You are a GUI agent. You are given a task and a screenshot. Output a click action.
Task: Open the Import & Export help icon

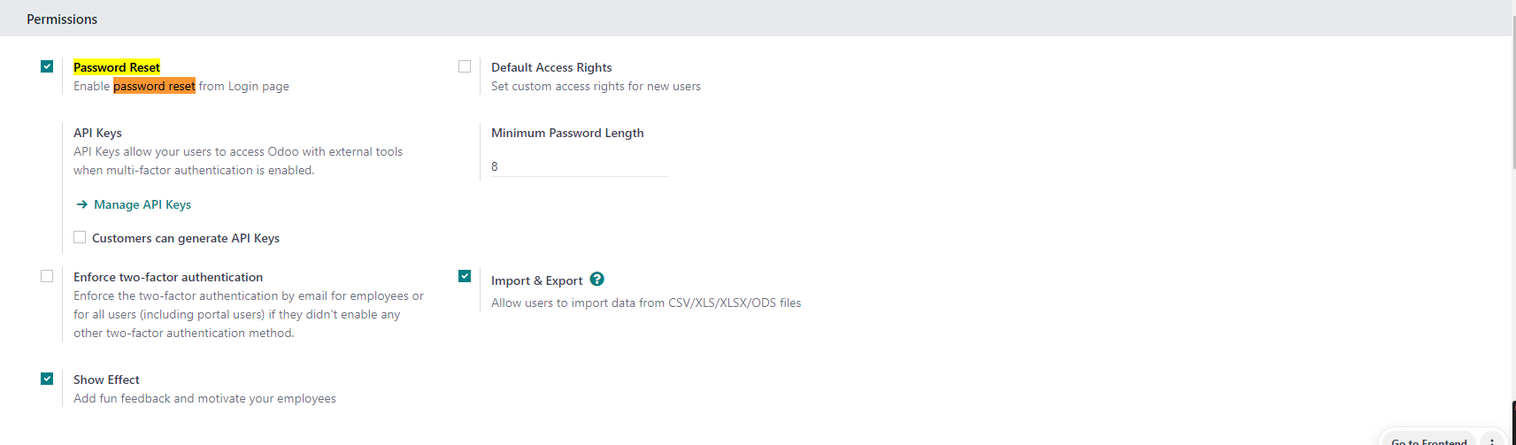(x=597, y=280)
